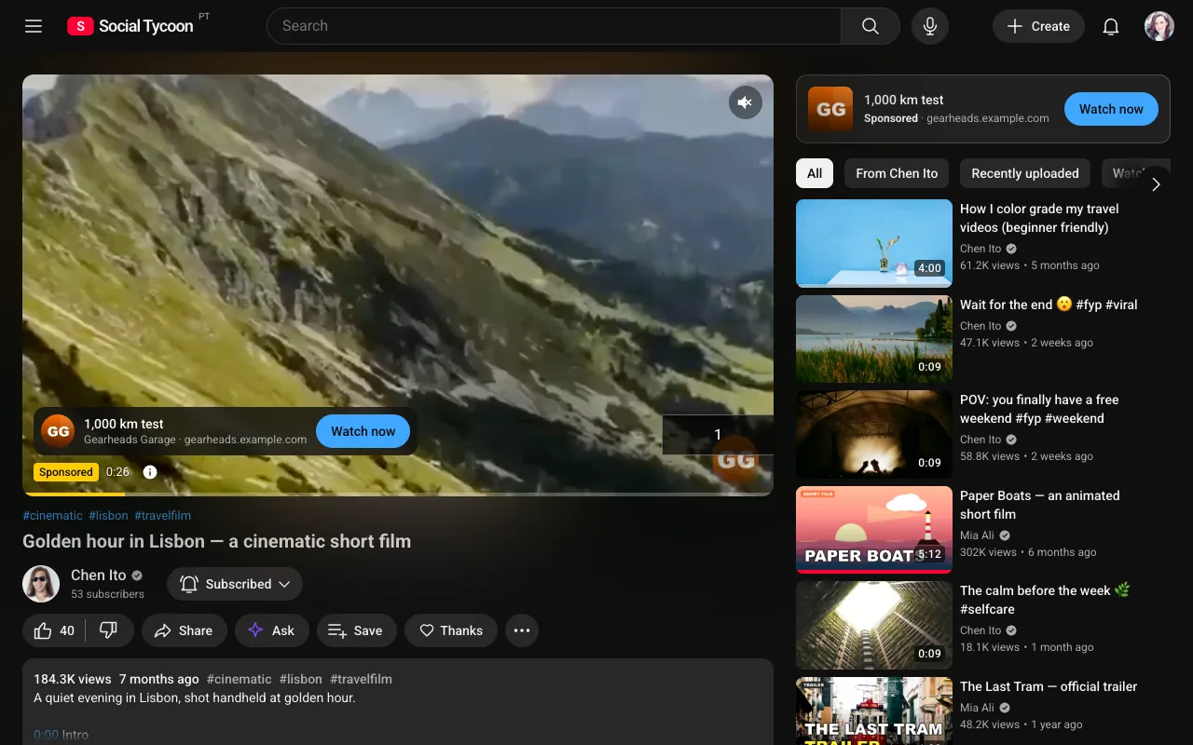This screenshot has height=745, width=1193.
Task: Open the Create menu
Action: (x=1038, y=26)
